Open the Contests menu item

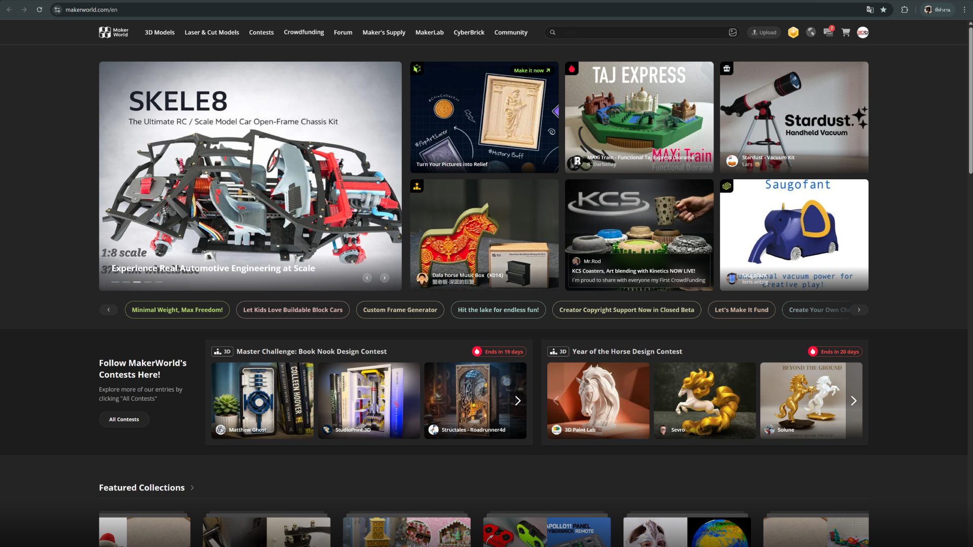pos(261,32)
